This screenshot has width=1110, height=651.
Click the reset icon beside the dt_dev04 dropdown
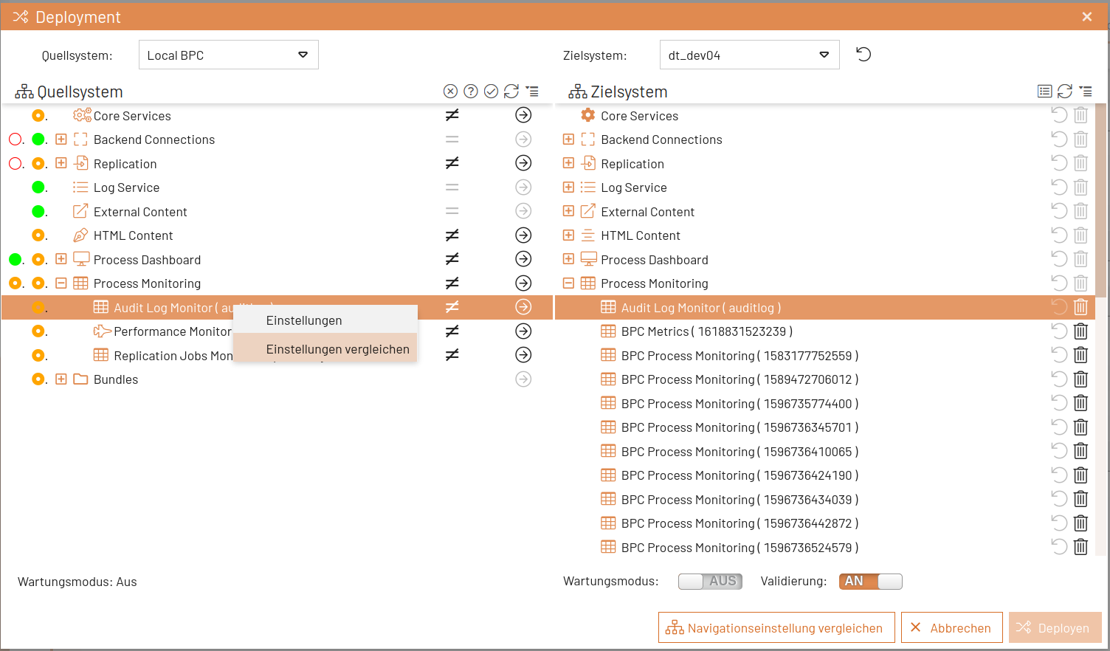pos(863,54)
